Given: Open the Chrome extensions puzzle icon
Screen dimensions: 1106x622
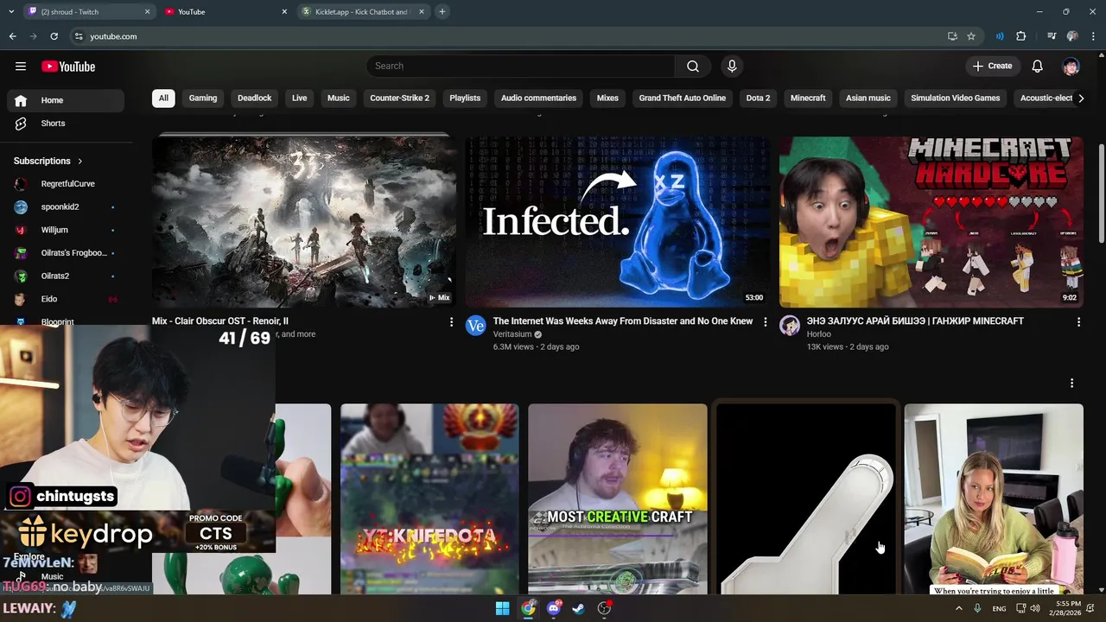Looking at the screenshot, I should pyautogui.click(x=1021, y=36).
